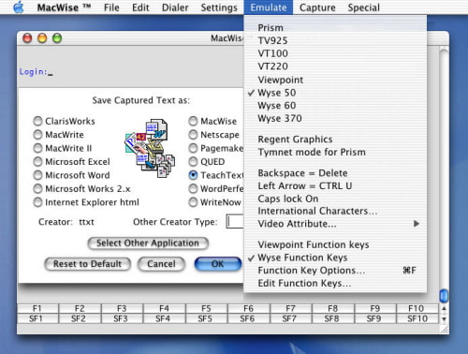Select the Netscape radio button
The width and height of the screenshot is (468, 354).
(193, 135)
